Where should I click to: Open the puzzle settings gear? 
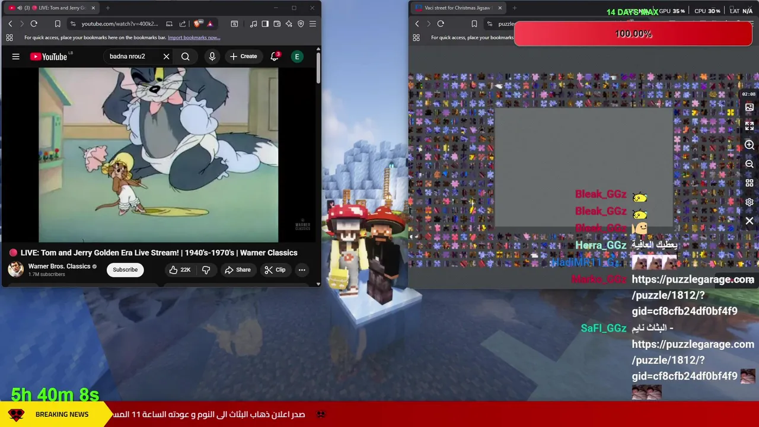pyautogui.click(x=750, y=202)
